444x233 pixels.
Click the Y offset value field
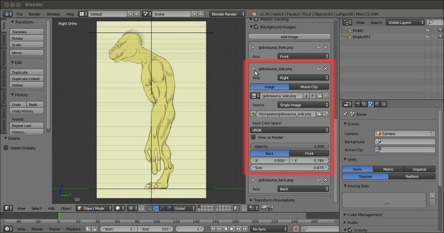tap(309, 161)
